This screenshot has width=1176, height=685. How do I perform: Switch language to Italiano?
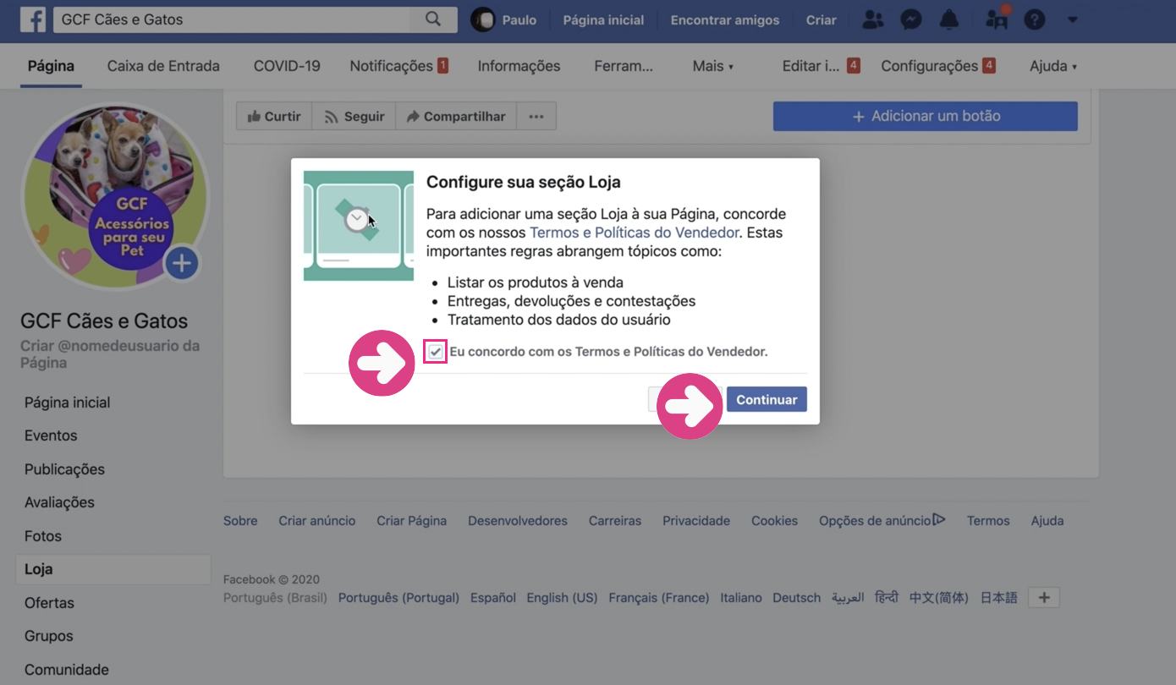click(x=741, y=598)
